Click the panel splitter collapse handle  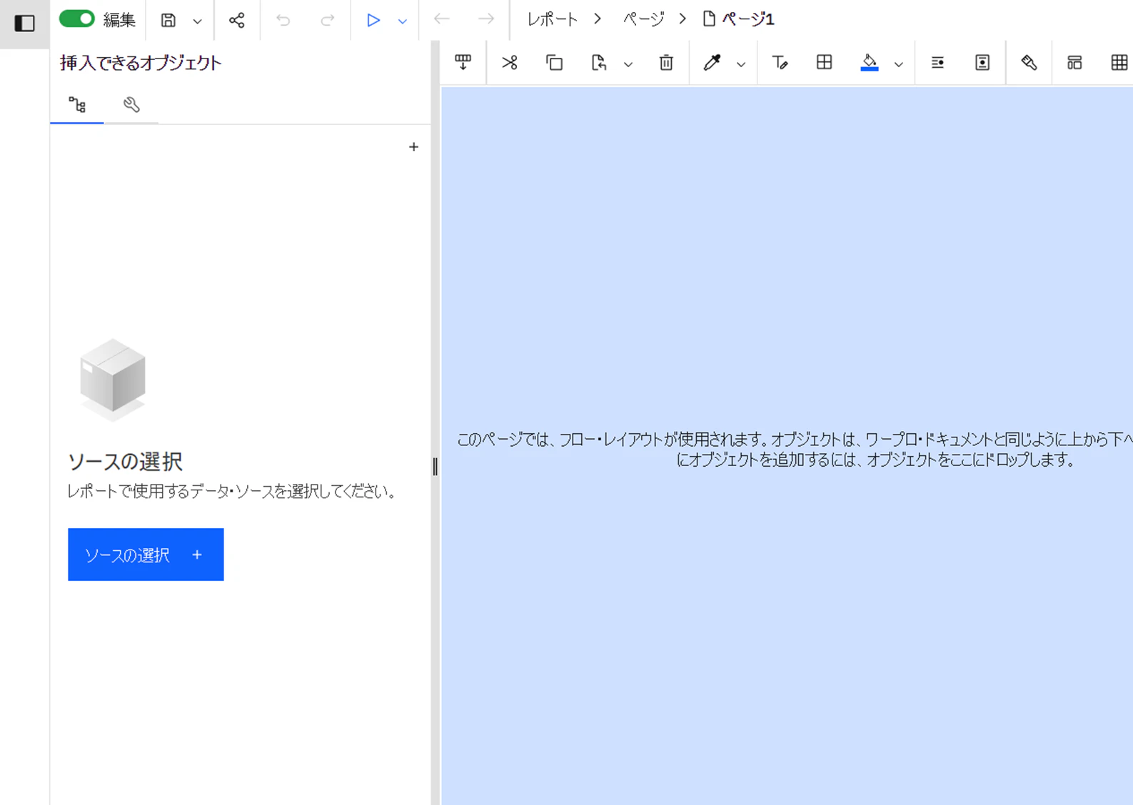(x=435, y=467)
